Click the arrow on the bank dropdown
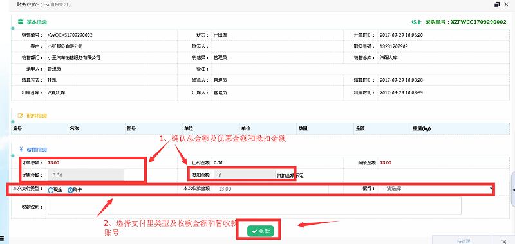 [491, 189]
